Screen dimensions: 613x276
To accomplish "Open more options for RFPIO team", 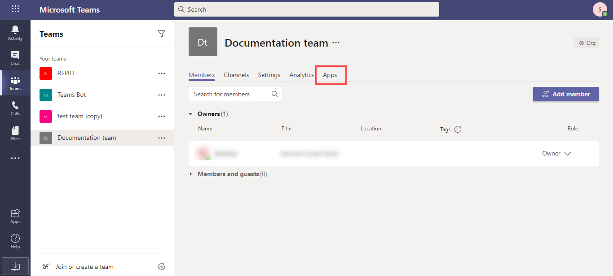I will (x=162, y=73).
